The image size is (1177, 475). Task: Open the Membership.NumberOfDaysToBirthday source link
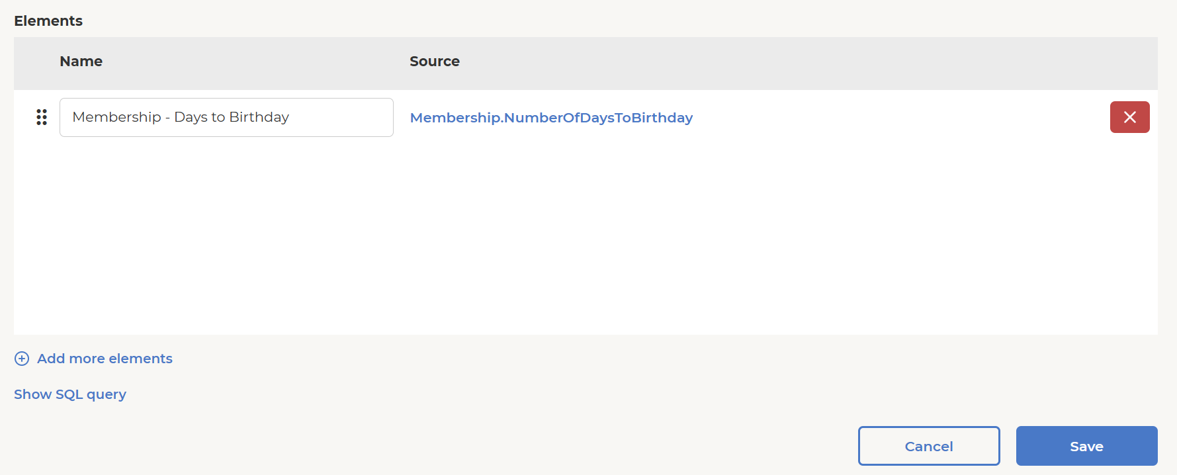(x=551, y=118)
